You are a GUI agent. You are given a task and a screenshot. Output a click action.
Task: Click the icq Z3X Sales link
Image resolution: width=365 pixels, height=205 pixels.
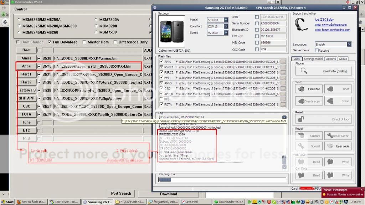pyautogui.click(x=324, y=20)
